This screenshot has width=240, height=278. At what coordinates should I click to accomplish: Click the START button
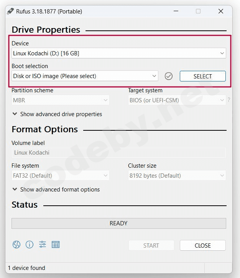tap(151, 246)
